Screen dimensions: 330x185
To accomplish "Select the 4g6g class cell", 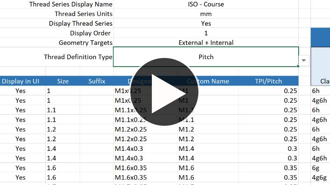I will click(x=320, y=178).
